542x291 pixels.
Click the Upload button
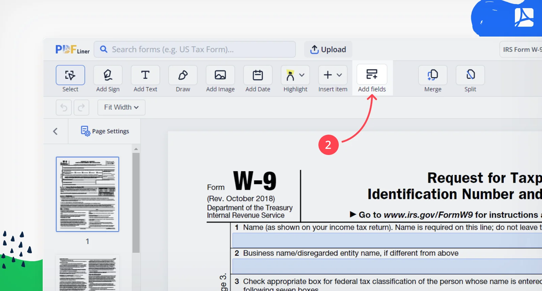pos(328,49)
